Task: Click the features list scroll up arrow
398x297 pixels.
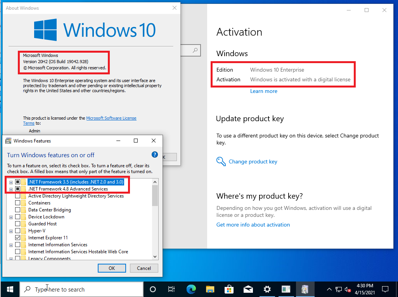Action: (155, 182)
